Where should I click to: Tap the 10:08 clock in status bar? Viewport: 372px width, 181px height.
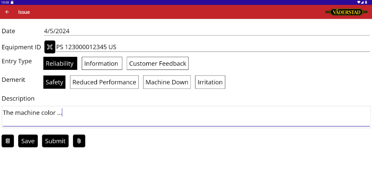coord(5,2)
